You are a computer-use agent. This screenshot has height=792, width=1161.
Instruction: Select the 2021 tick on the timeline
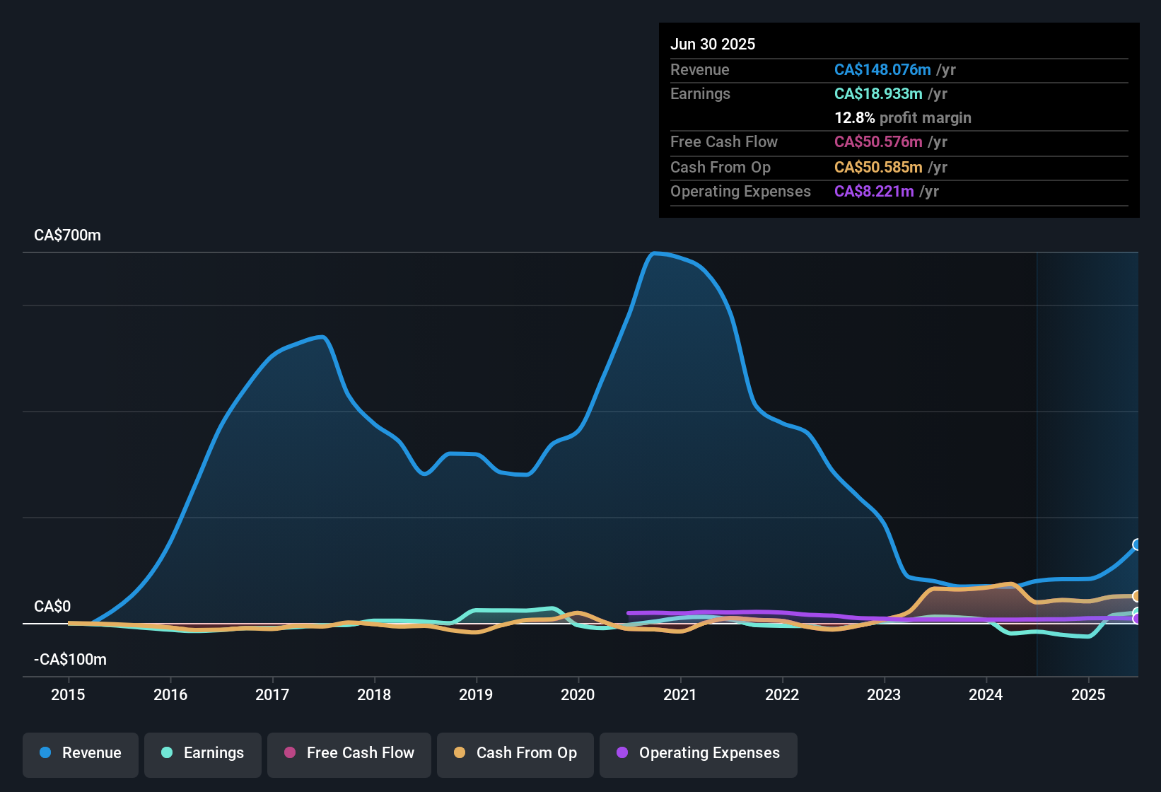click(680, 694)
